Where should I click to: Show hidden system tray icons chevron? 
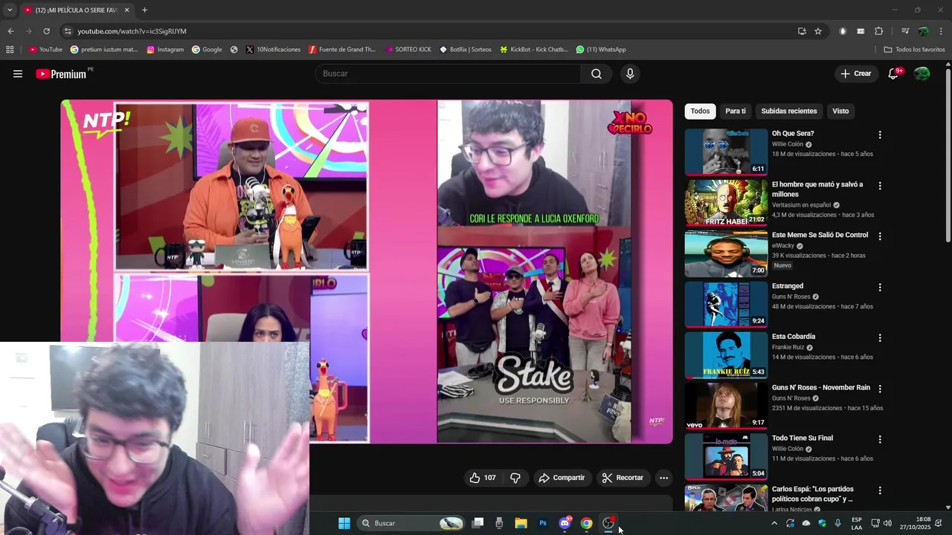pyautogui.click(x=774, y=523)
